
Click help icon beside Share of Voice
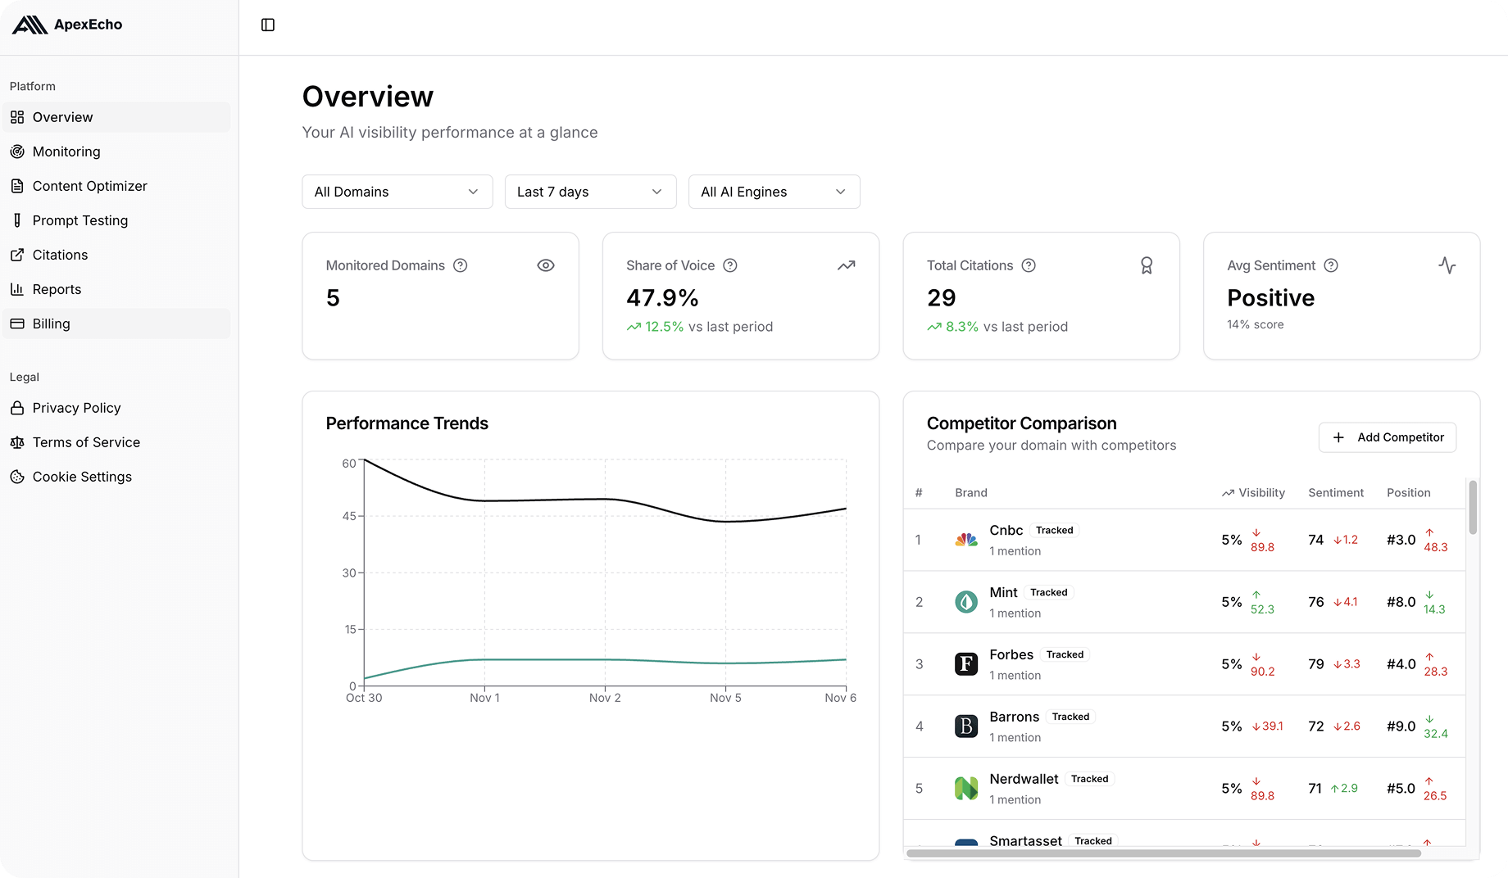point(730,265)
